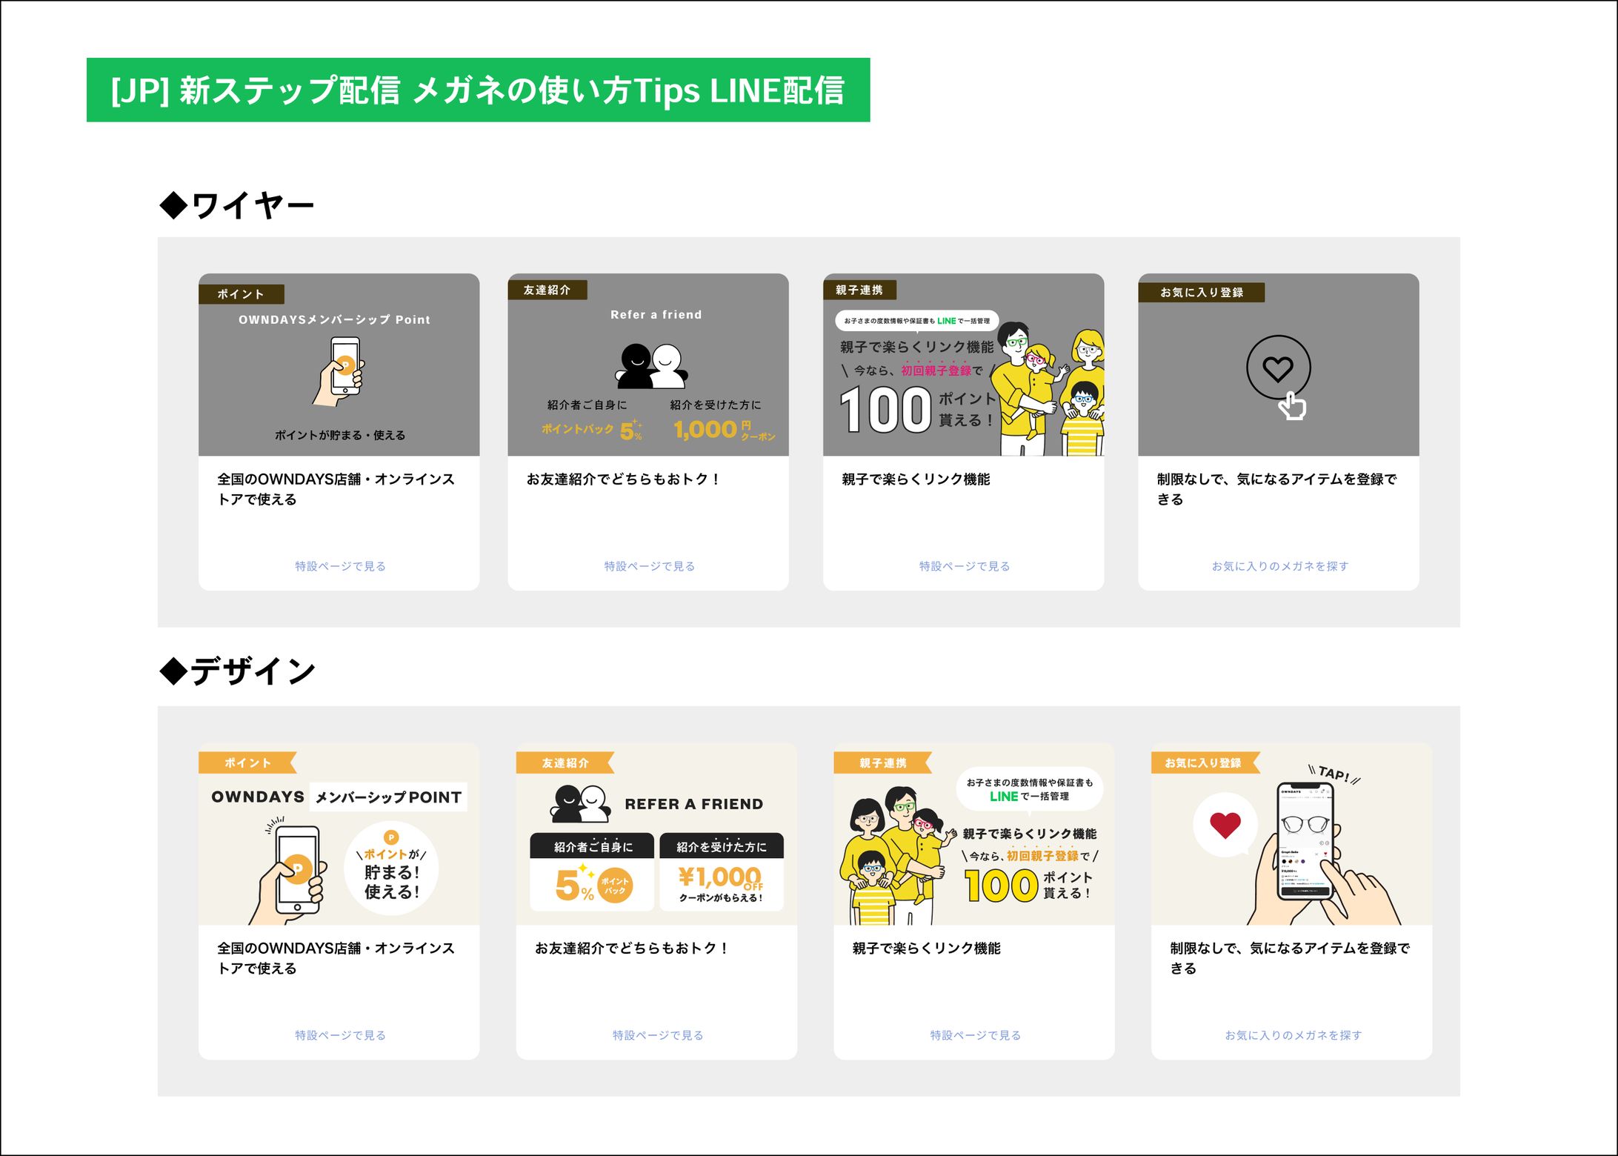Click design description 全国のOWNDAYS店舗・オンラインストアで使える
1618x1156 pixels.
(x=336, y=958)
